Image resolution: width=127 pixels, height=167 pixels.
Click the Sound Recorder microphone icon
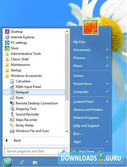point(12,114)
